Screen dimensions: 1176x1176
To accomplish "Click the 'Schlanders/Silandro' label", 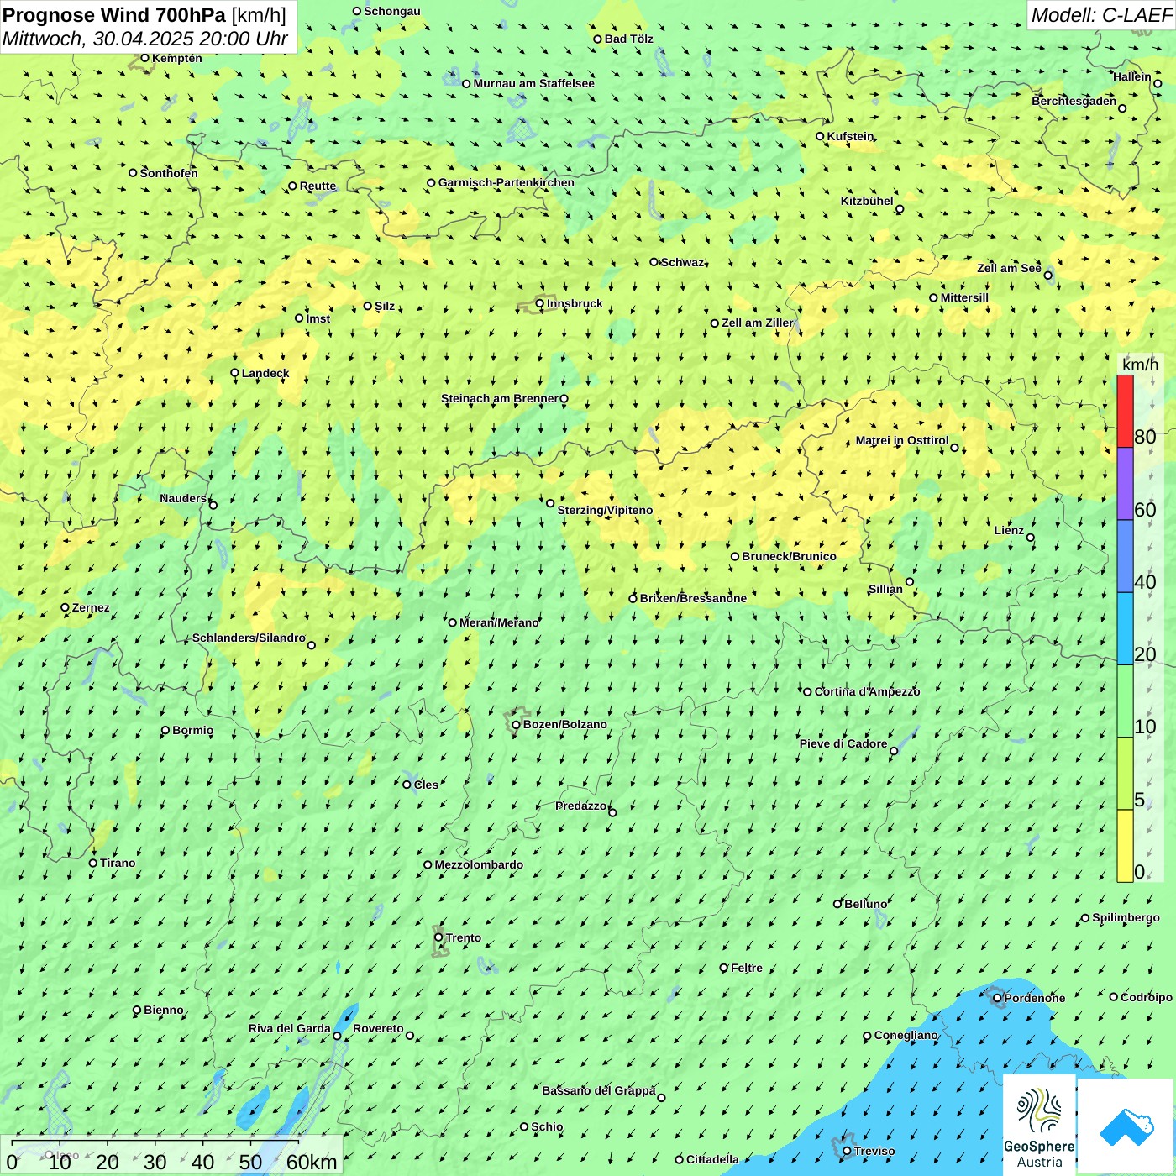I will (x=249, y=638).
